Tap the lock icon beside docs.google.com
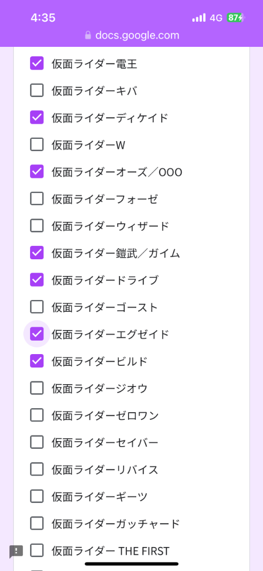The height and width of the screenshot is (571, 263). pos(87,35)
